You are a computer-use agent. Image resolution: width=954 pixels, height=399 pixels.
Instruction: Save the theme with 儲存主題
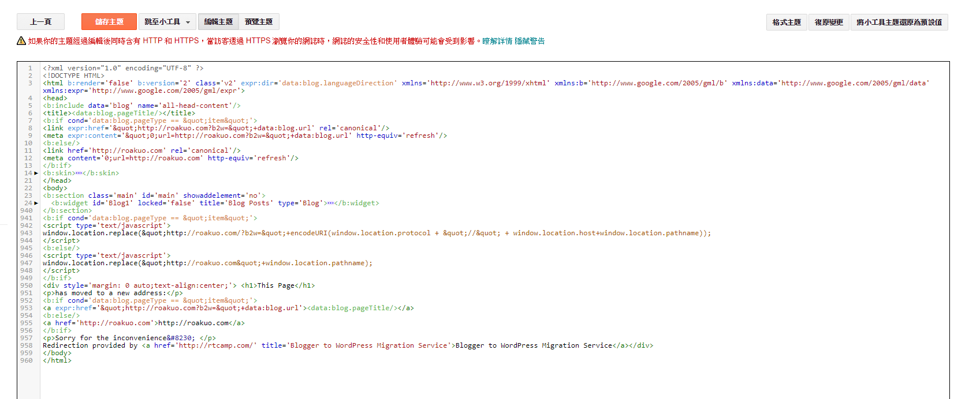[109, 22]
